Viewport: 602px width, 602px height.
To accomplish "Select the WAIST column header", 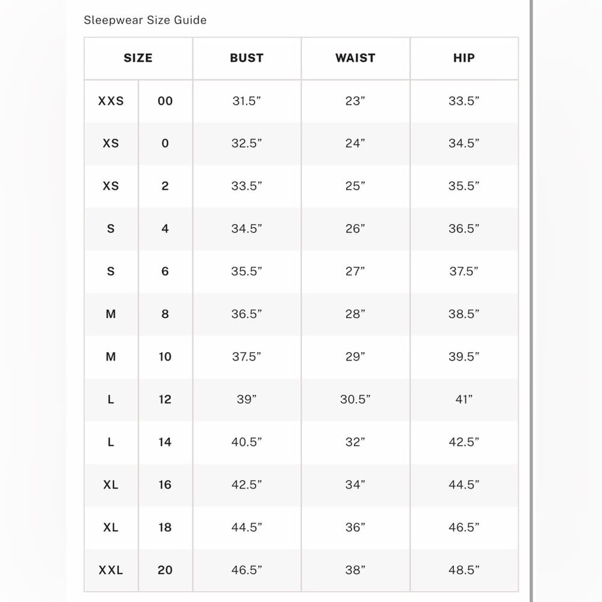I will tap(356, 58).
